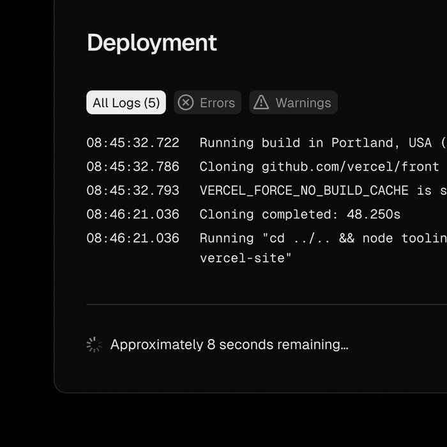Select the 08:45:32.793 timestamp
This screenshot has width=447, height=447.
point(133,190)
